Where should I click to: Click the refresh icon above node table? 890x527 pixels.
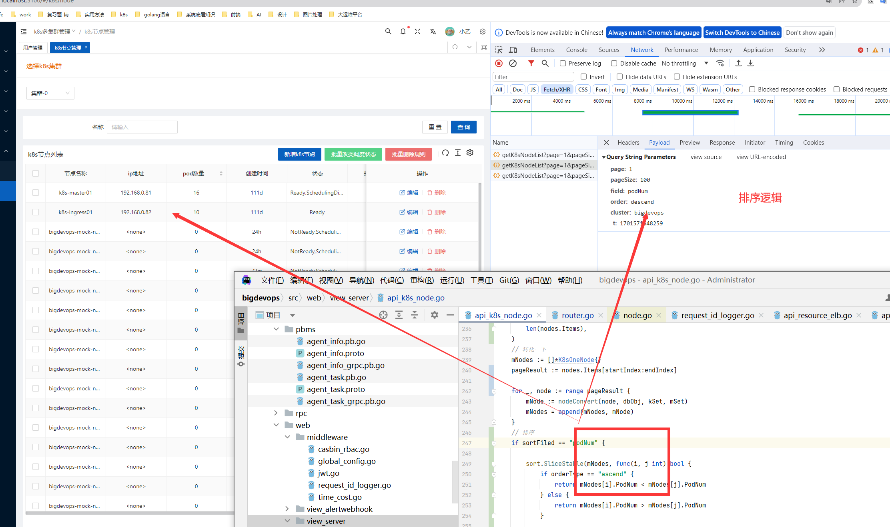pos(445,153)
